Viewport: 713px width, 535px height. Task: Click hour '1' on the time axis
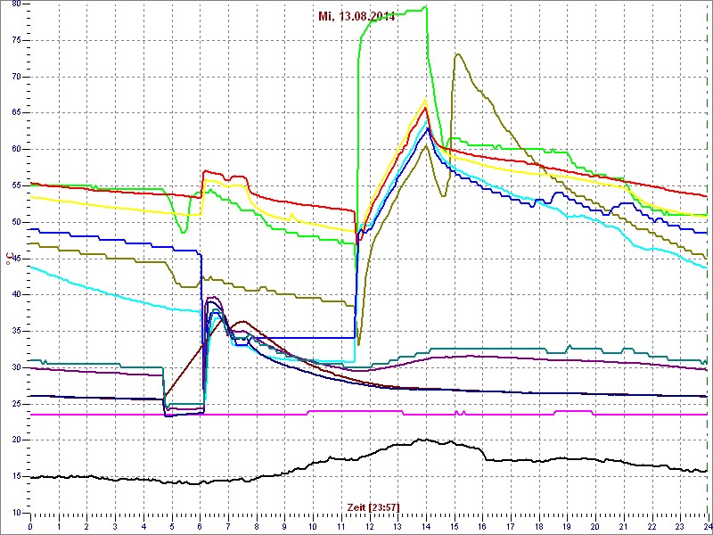59,527
